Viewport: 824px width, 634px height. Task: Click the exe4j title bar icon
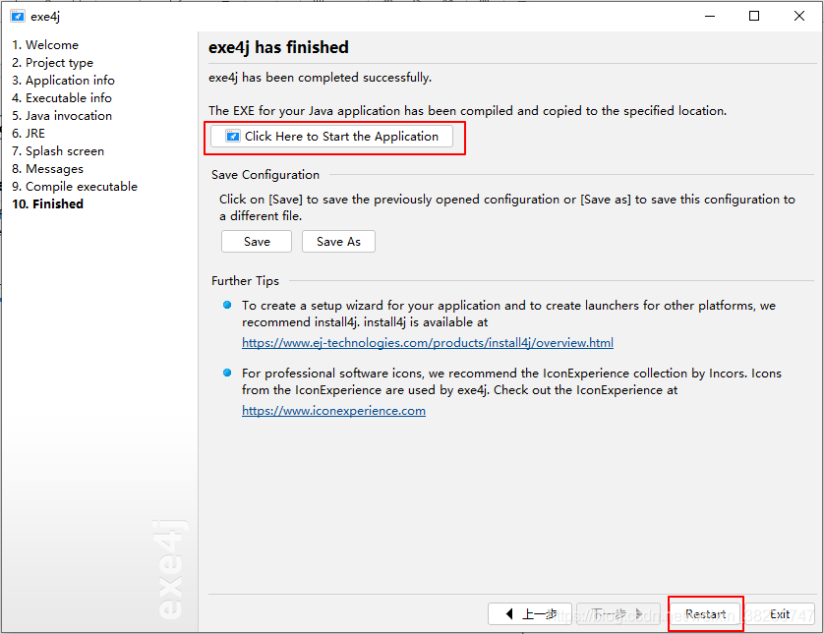[18, 17]
